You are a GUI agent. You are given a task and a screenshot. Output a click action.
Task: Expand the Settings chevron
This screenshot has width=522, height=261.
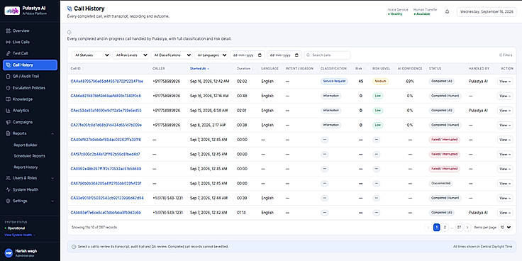click(52, 201)
